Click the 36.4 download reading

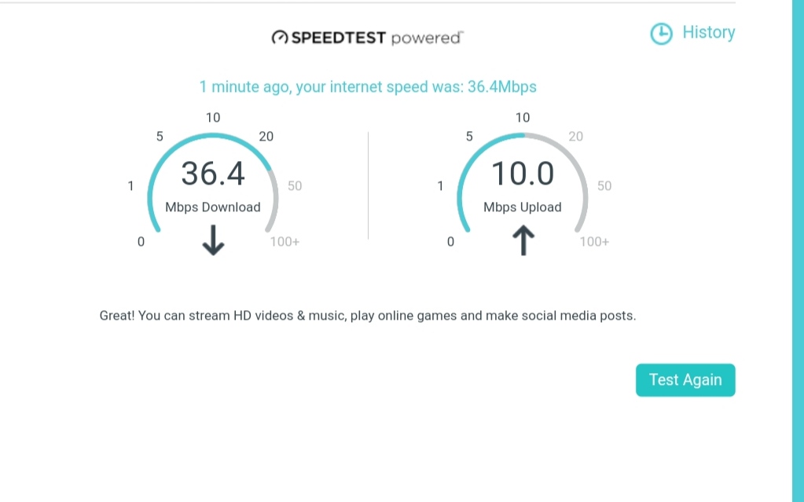click(x=212, y=173)
